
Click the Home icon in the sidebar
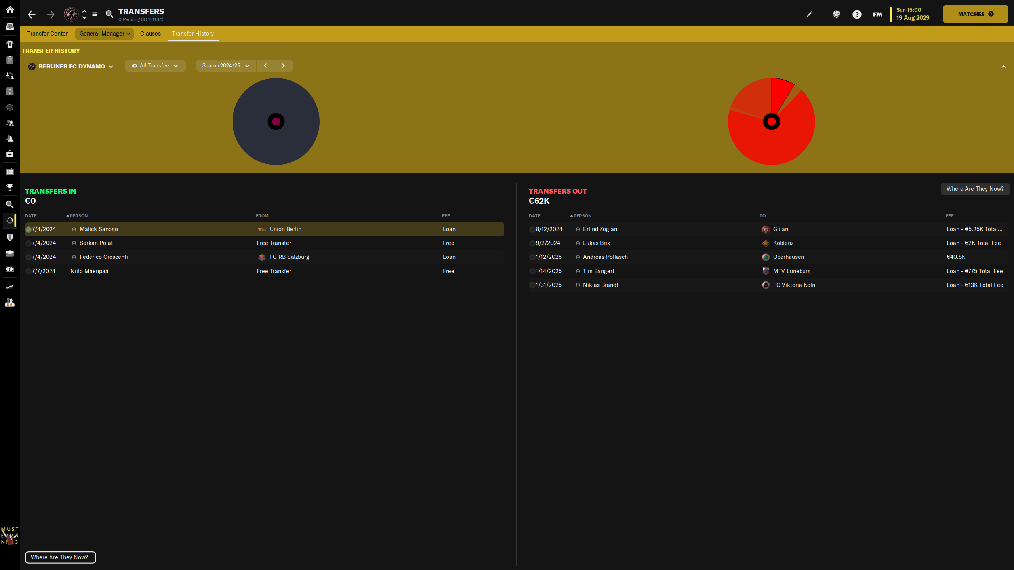[x=10, y=9]
